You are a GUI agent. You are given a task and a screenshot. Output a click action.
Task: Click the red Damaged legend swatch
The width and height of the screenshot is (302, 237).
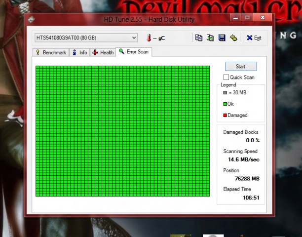225,115
